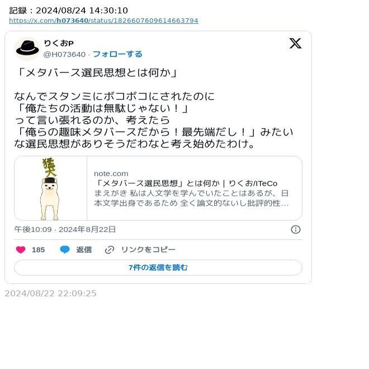Click the black hat profile avatar
Screen dimensions: 369x369
coord(27,49)
